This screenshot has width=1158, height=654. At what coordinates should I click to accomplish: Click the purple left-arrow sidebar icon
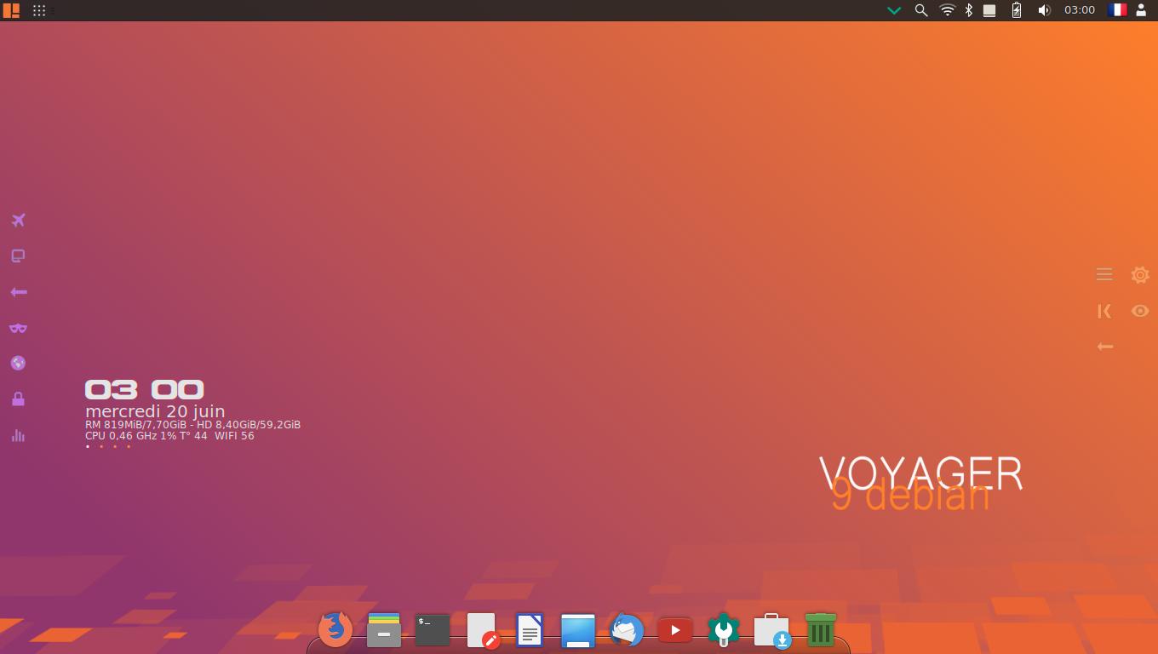pos(18,292)
